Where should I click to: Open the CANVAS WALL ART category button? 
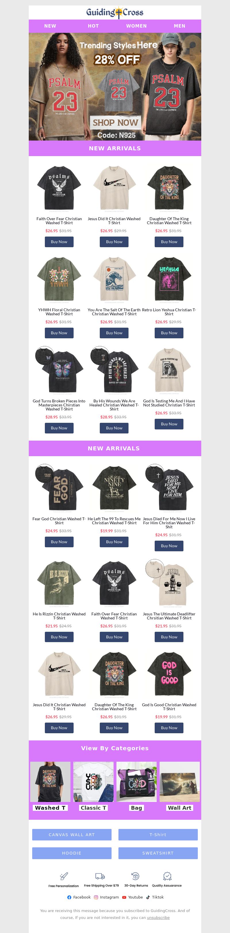point(72,834)
